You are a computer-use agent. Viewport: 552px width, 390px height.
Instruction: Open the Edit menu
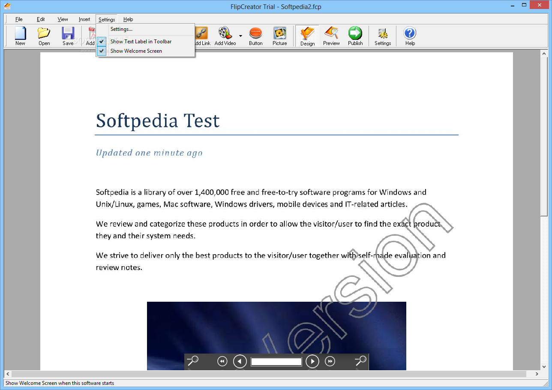click(41, 19)
